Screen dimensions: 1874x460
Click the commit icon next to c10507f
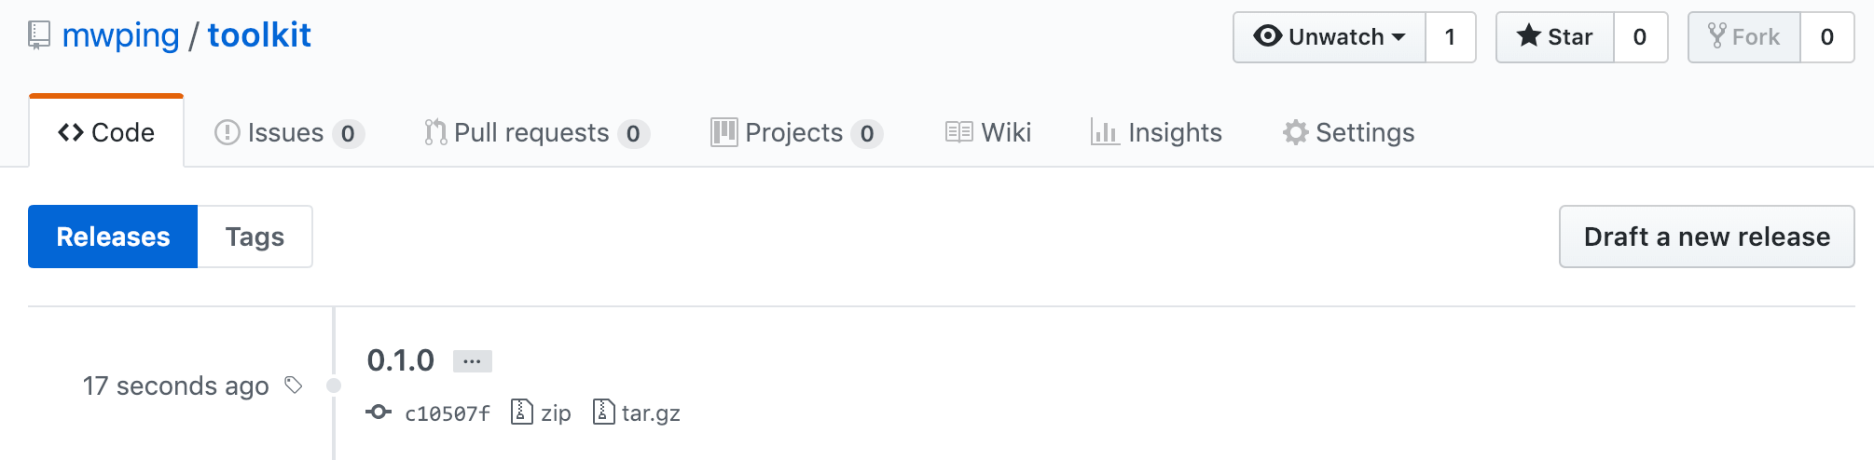point(379,412)
